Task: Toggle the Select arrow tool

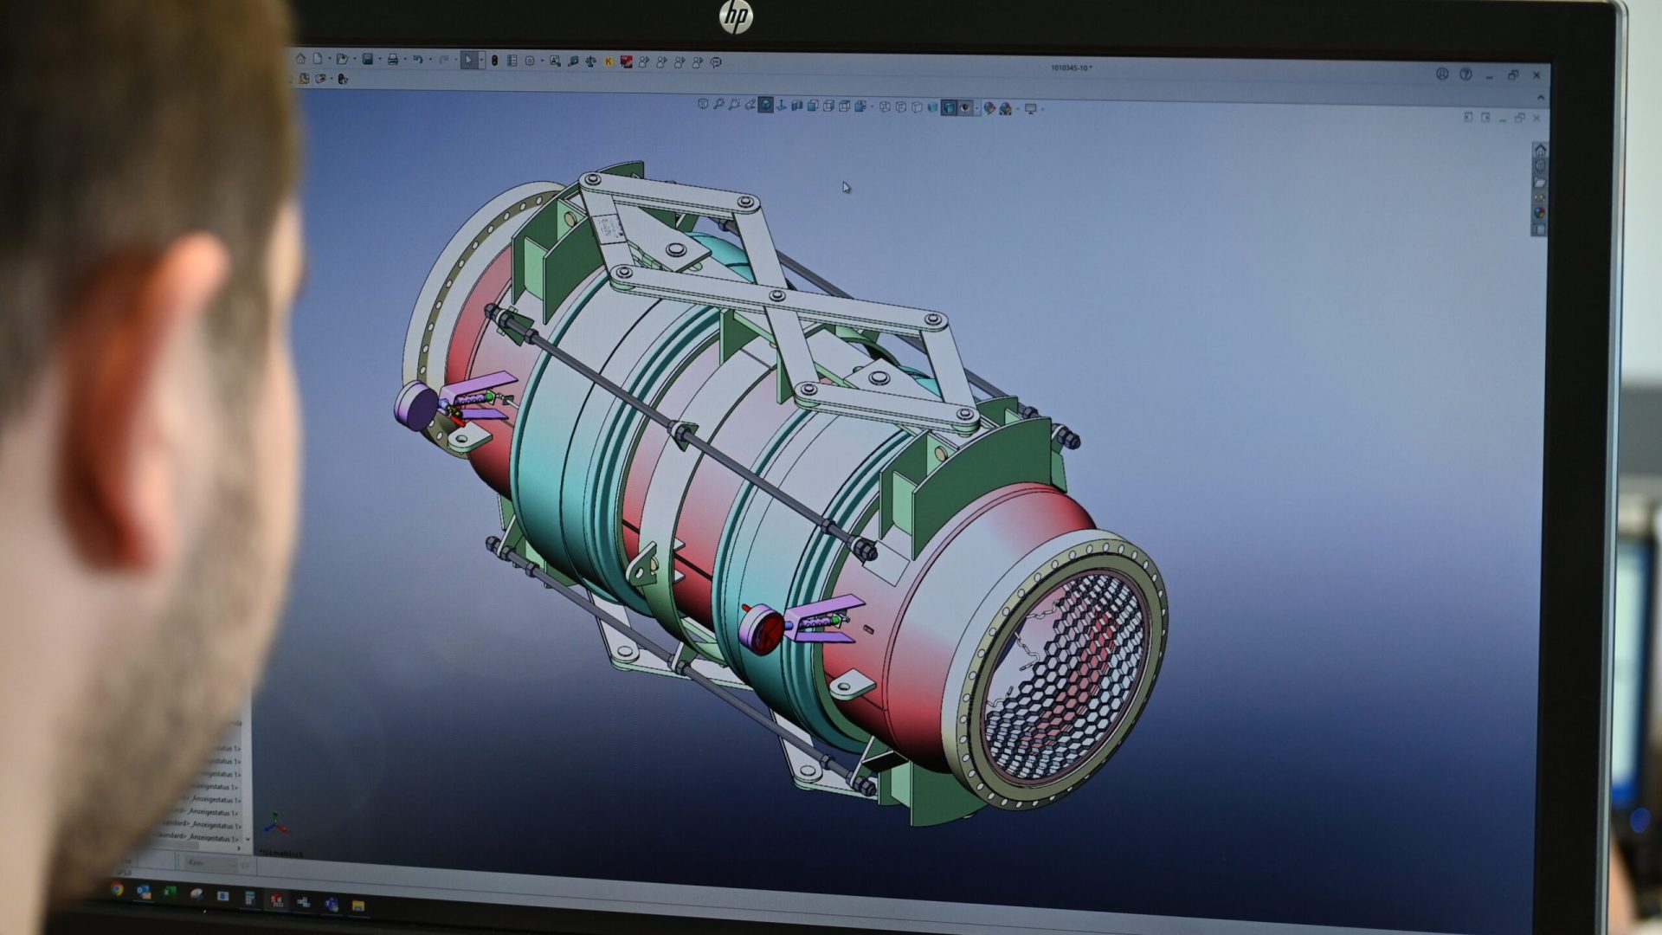Action: point(467,60)
